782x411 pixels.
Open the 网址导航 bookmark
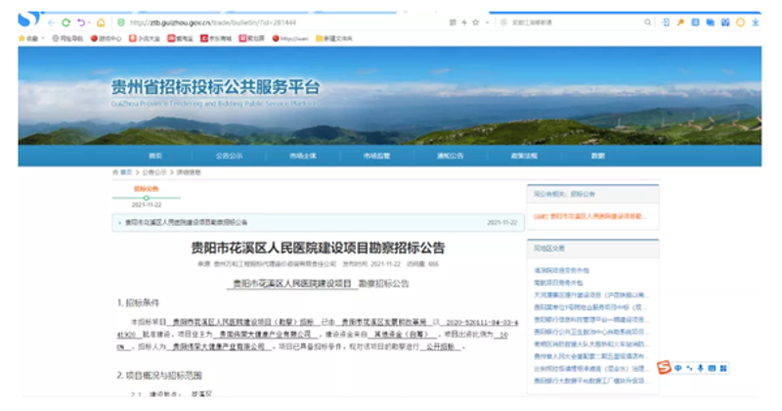point(67,38)
